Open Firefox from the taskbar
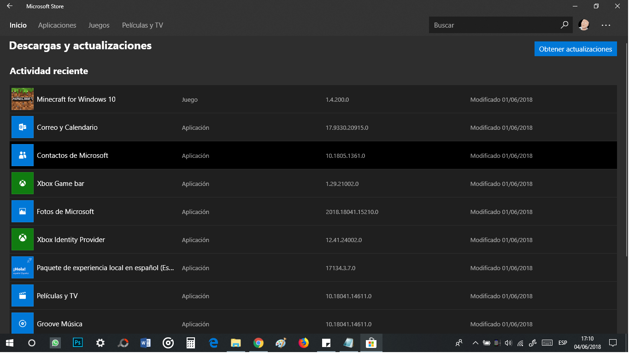The image size is (629, 353). click(303, 343)
